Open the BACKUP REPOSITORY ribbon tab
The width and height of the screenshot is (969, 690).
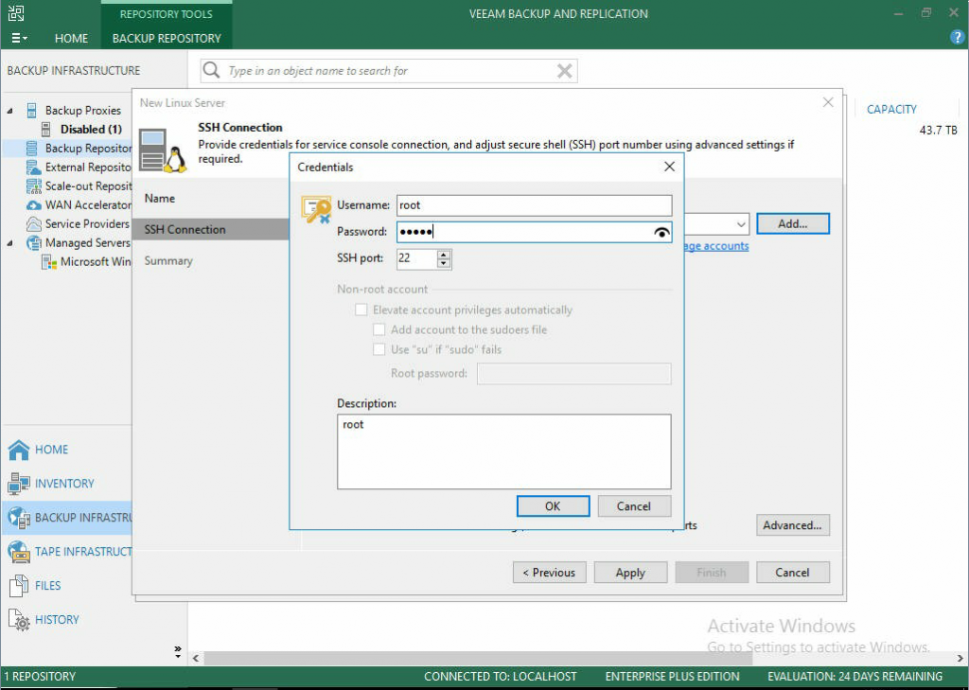tap(167, 38)
